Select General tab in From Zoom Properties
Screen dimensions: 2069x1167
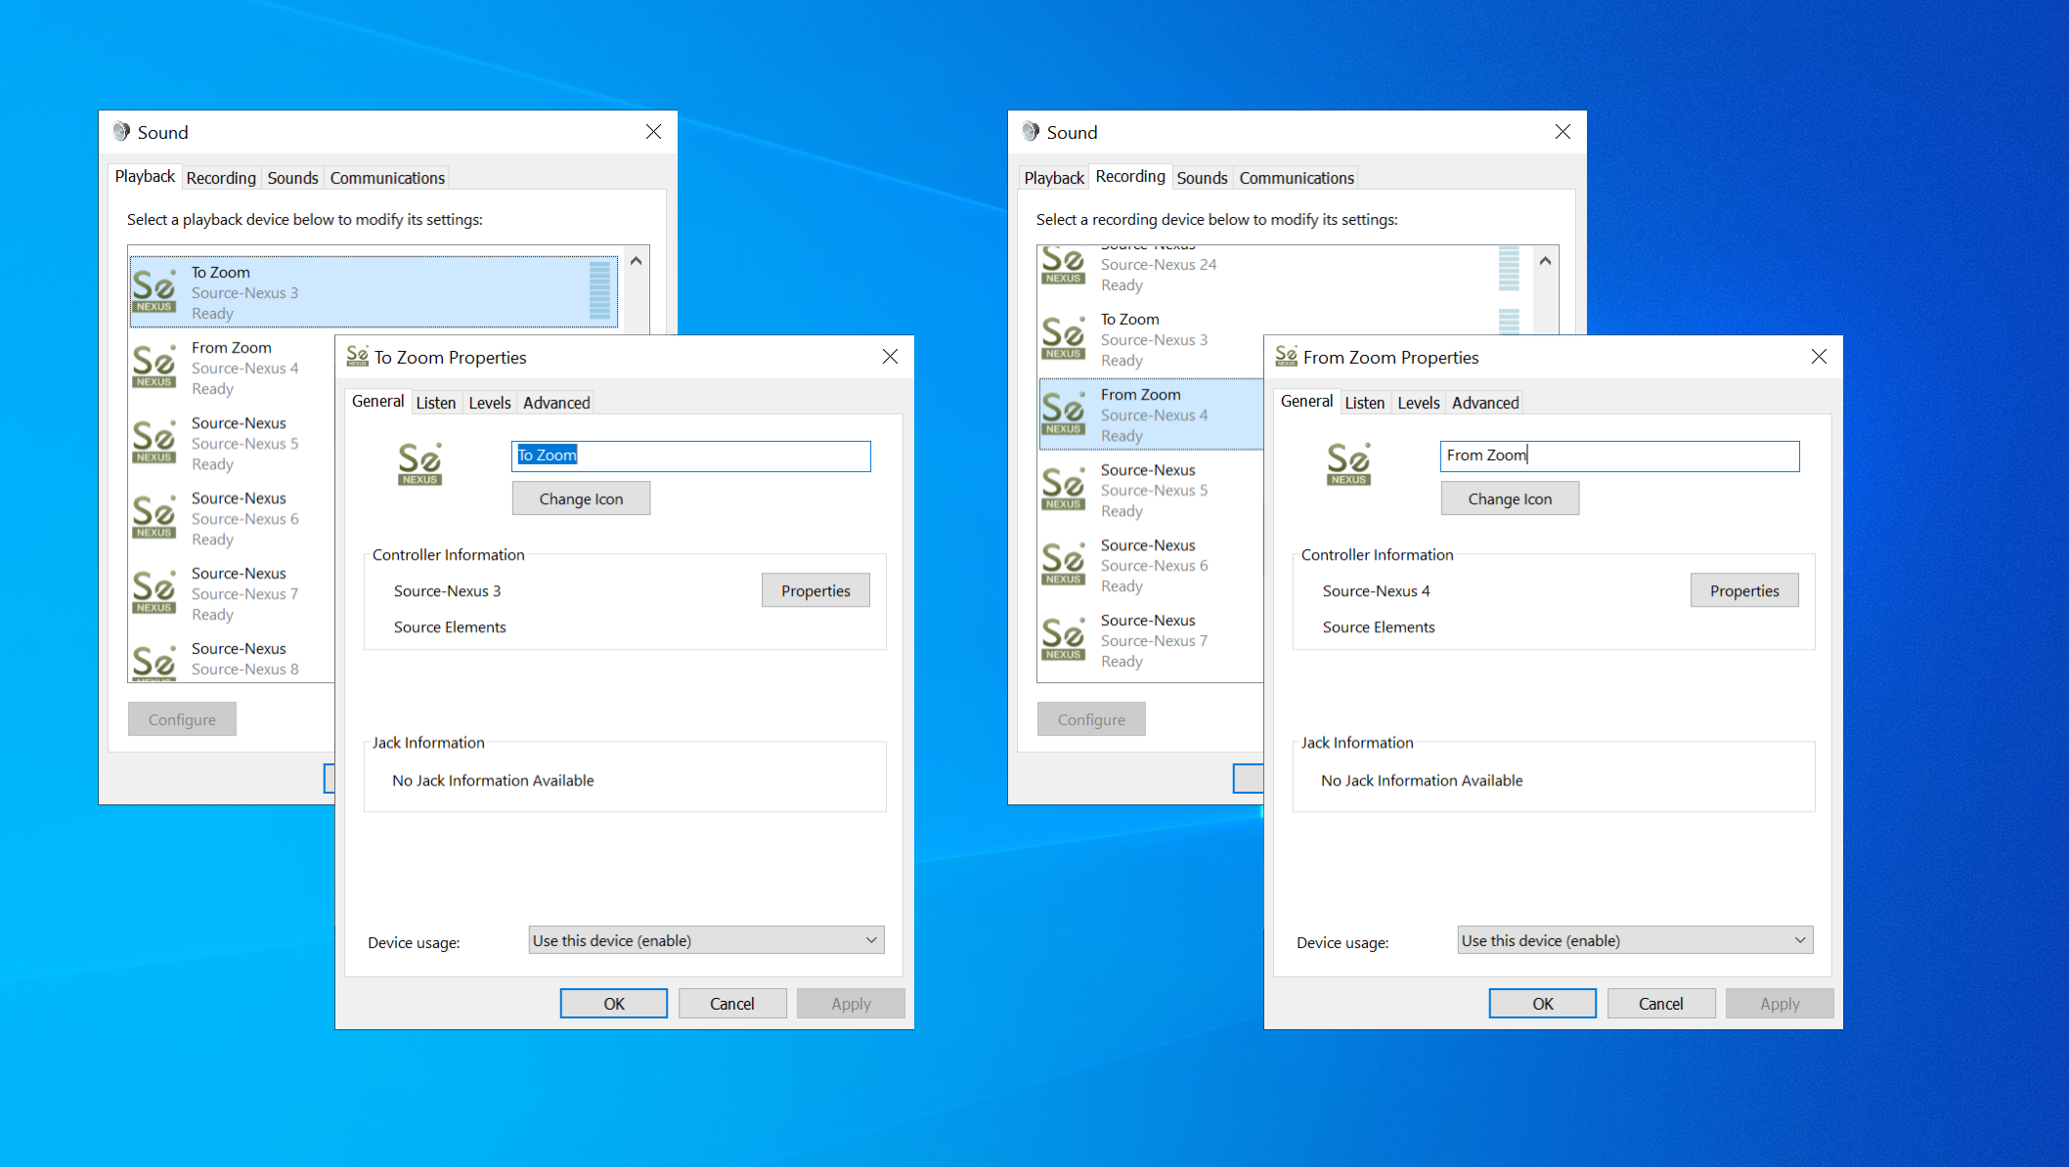click(1306, 401)
